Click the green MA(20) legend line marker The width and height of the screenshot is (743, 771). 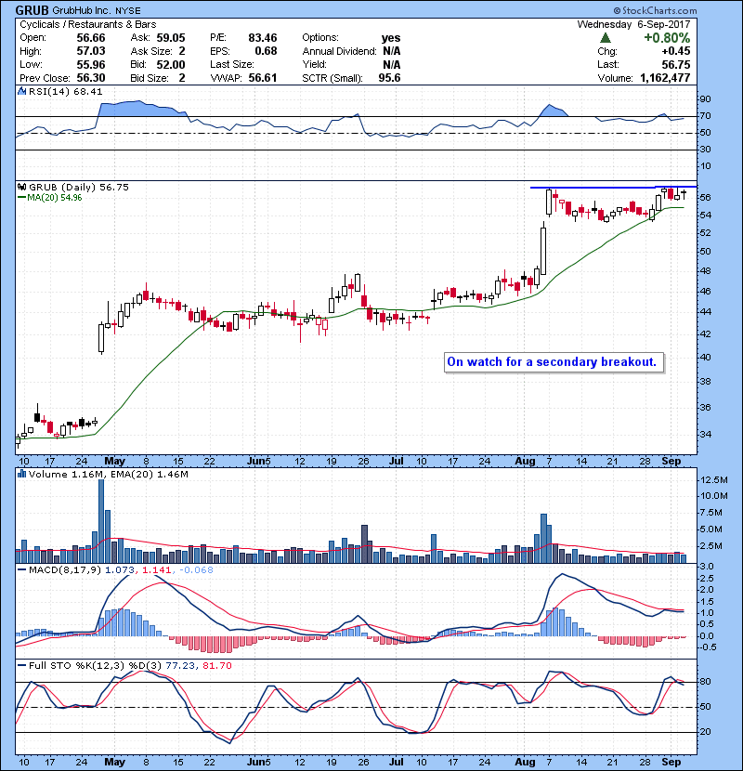point(21,198)
